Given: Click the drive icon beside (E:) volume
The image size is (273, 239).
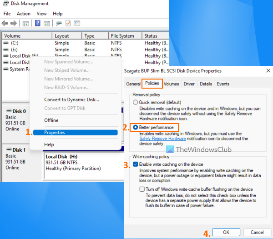Looking at the screenshot, I should [x=6, y=50].
